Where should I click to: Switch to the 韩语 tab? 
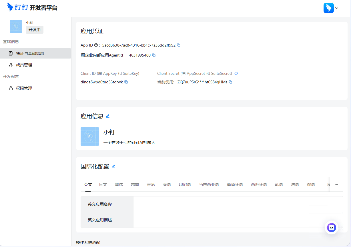click(279, 184)
